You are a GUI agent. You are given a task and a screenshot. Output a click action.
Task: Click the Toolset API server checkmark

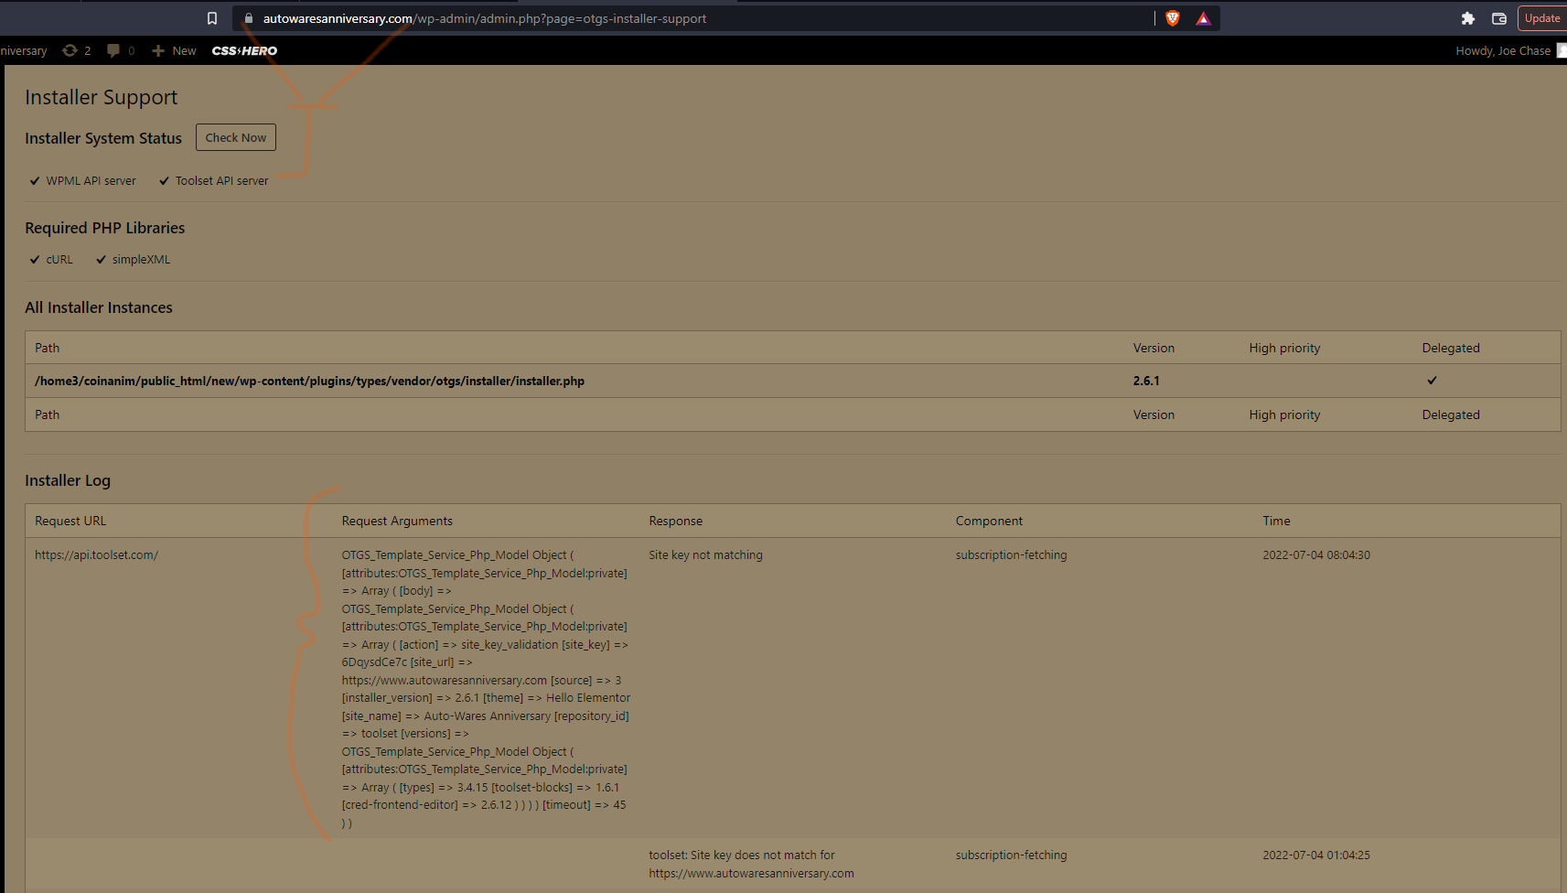(x=165, y=181)
